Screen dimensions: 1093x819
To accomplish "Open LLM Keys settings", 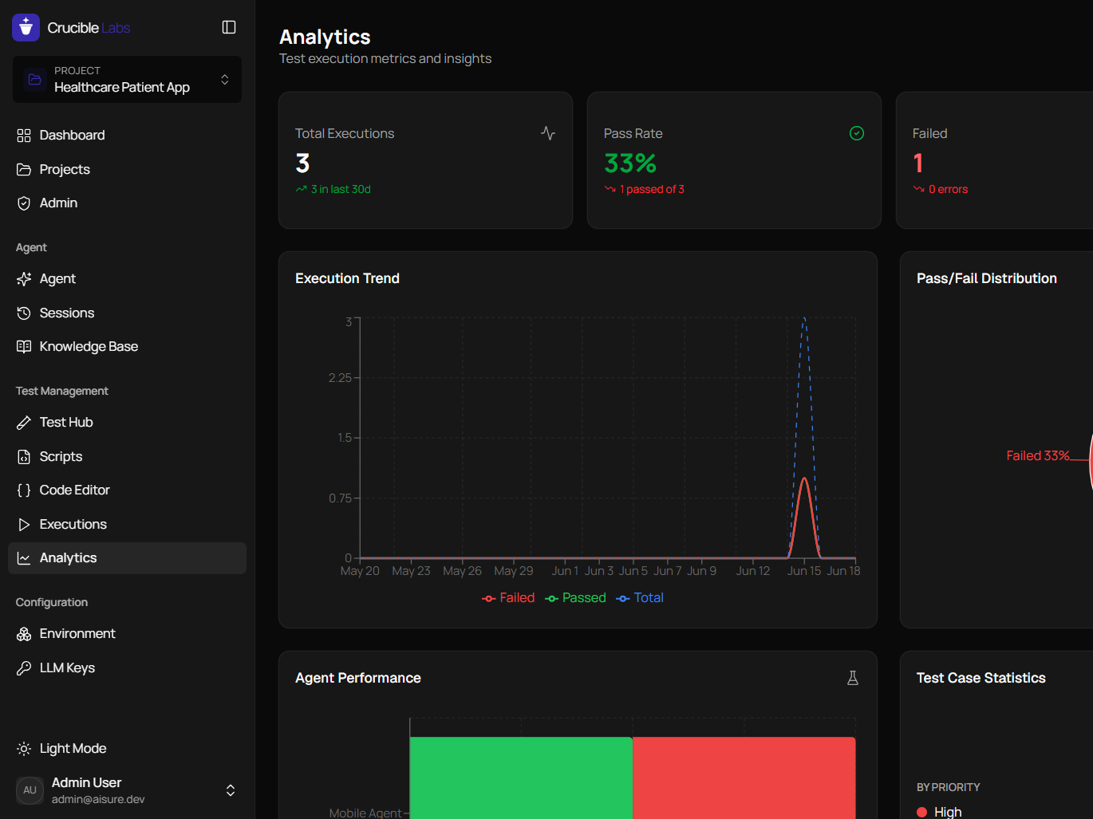I will tap(127, 668).
